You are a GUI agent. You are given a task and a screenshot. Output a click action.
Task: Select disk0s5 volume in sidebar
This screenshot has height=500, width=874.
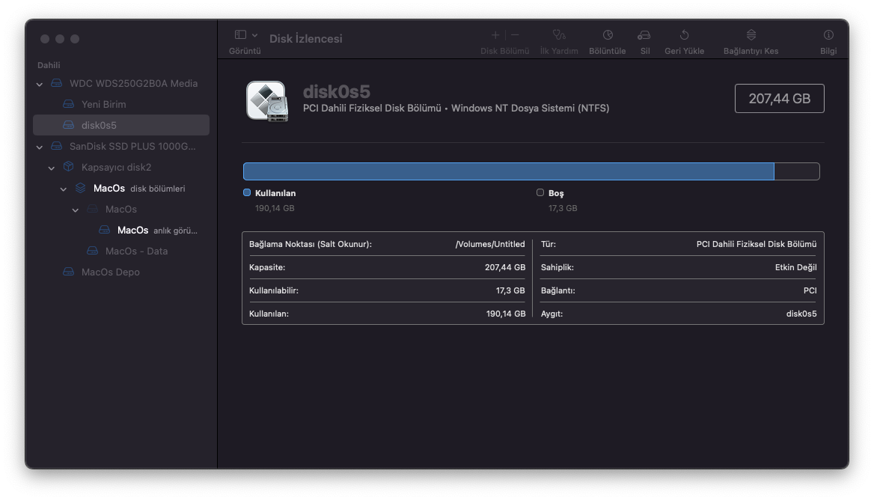click(99, 125)
